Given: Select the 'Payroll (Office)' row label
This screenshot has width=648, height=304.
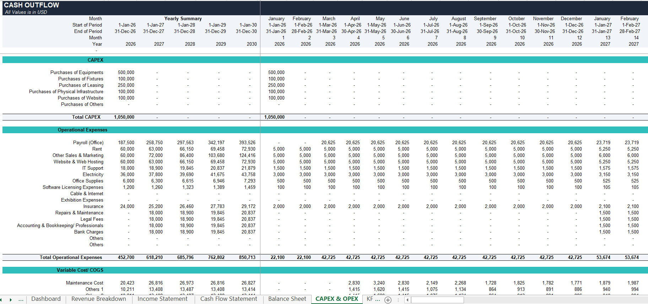Looking at the screenshot, I should coord(88,142).
